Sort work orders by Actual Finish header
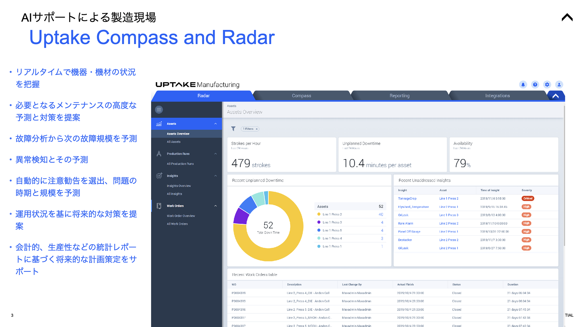Image resolution: width=584 pixels, height=327 pixels. coord(405,285)
